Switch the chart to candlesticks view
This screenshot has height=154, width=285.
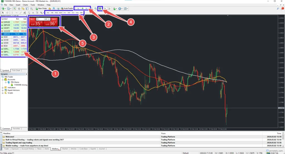[82, 9]
